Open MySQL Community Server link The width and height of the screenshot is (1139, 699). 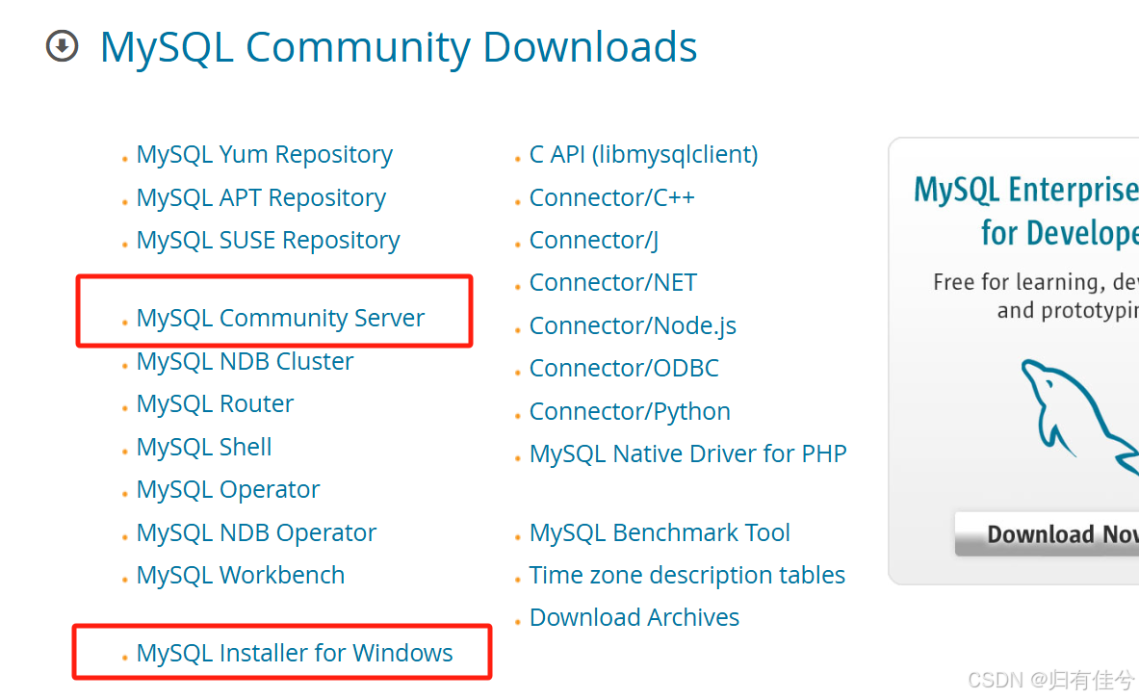[280, 319]
